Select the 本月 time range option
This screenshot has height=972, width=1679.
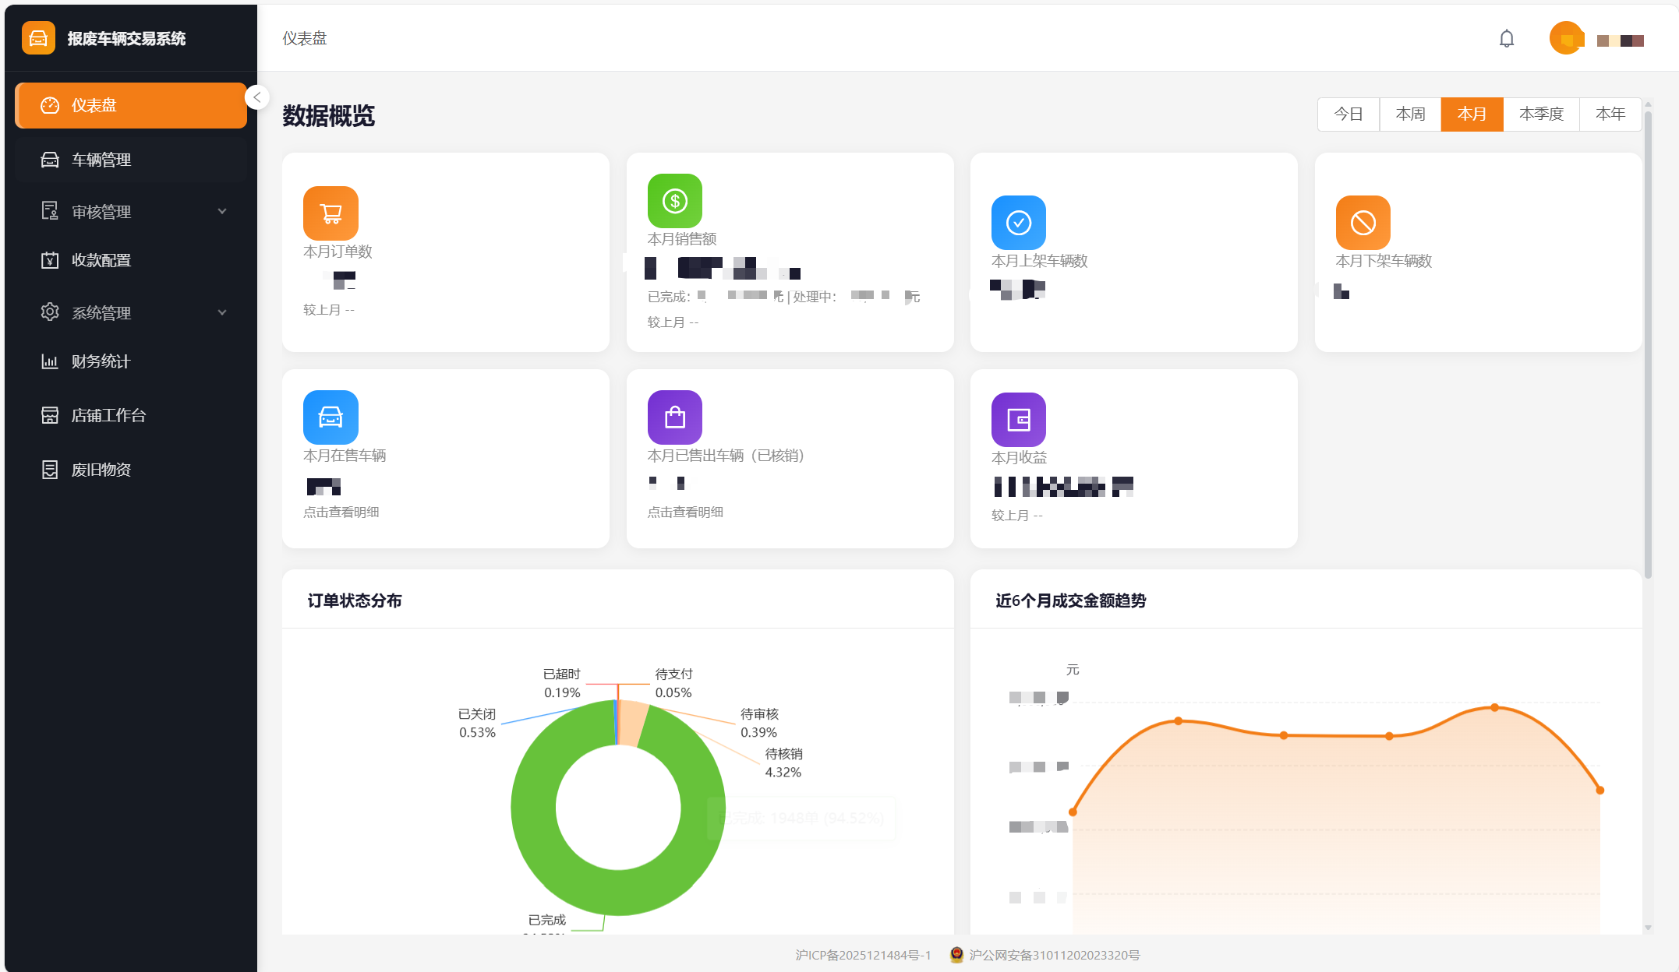1472,114
